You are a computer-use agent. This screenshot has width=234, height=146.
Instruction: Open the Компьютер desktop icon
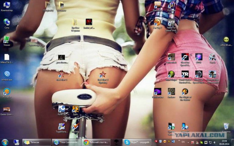click(7, 7)
